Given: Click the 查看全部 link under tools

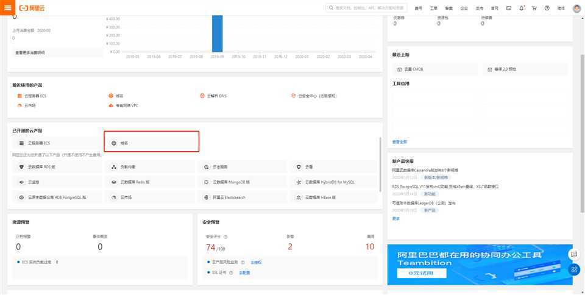Looking at the screenshot, I should click(x=400, y=142).
